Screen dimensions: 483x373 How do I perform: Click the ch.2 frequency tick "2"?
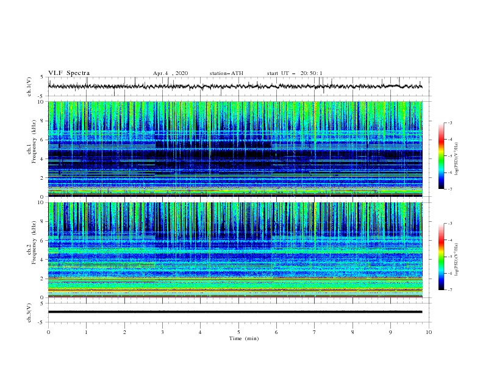click(x=43, y=279)
